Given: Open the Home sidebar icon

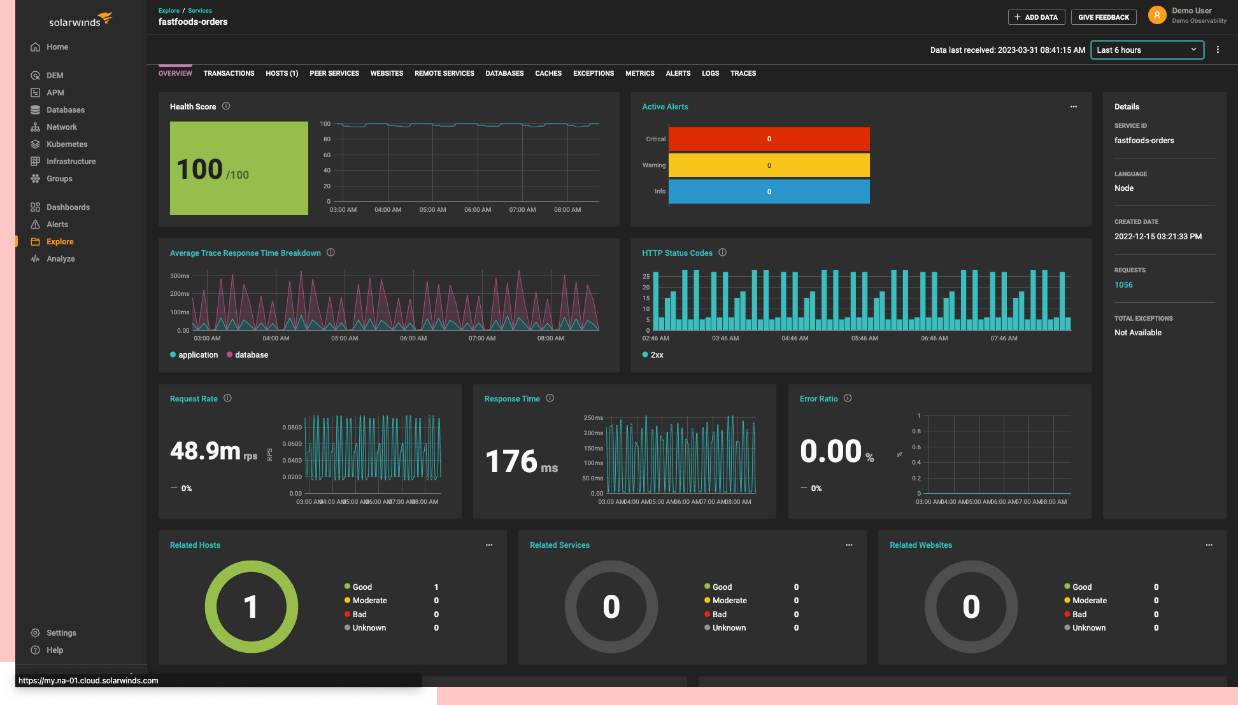Looking at the screenshot, I should click(x=36, y=47).
